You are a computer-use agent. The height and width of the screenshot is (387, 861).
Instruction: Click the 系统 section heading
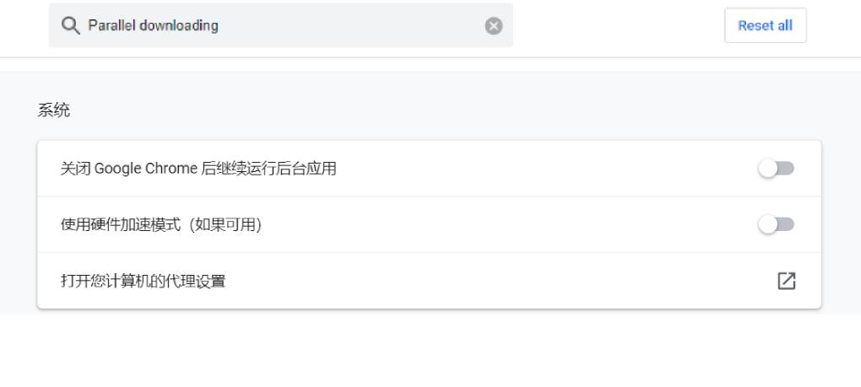54,110
